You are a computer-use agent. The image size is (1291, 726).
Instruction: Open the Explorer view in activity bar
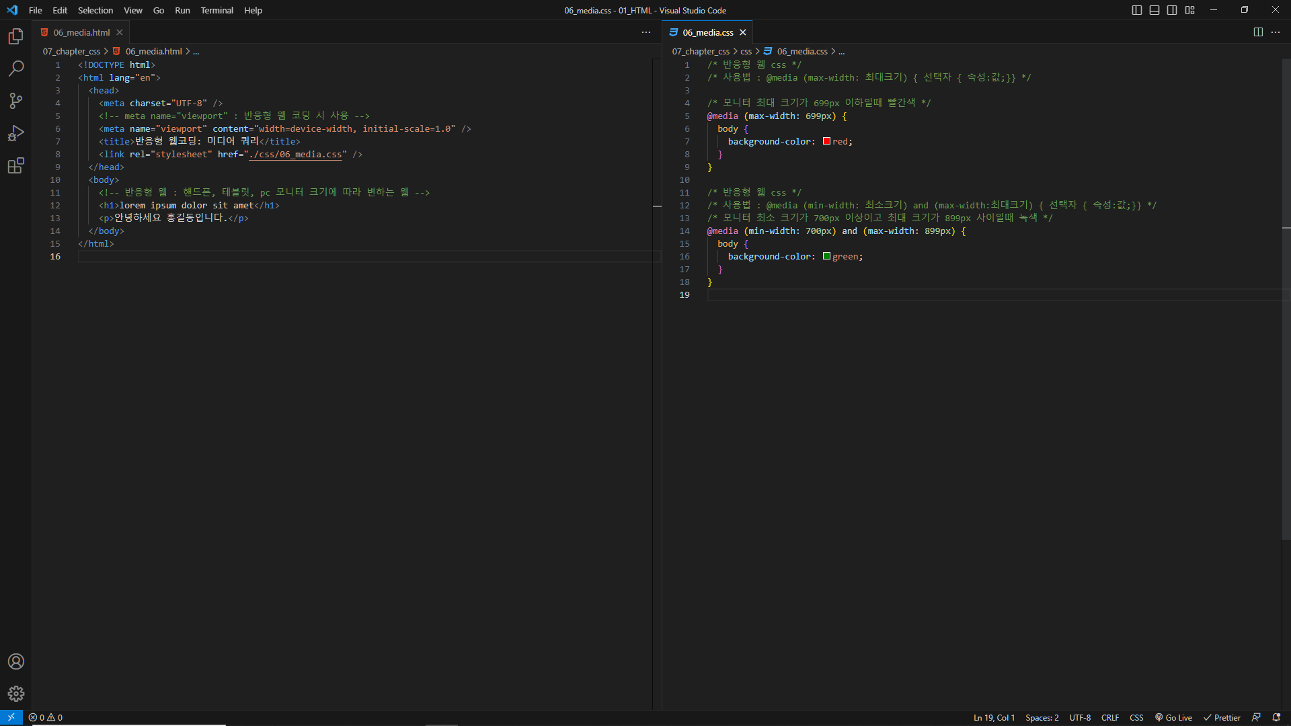[16, 36]
